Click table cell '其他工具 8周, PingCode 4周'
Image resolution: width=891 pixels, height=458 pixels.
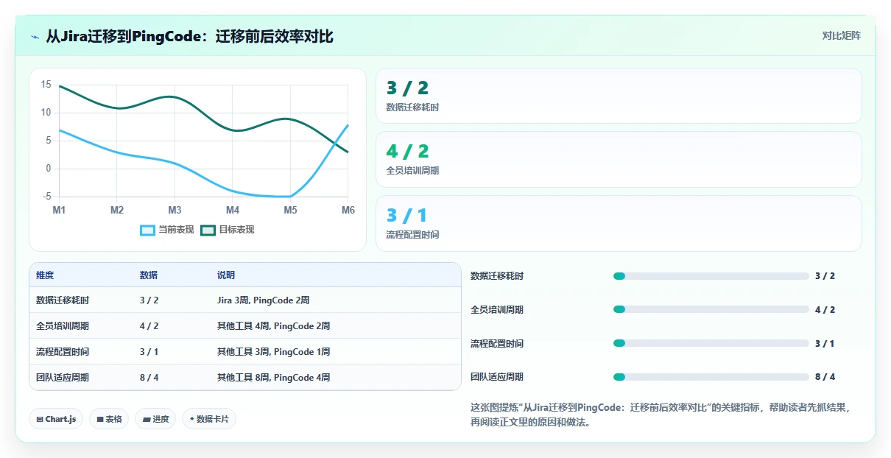[x=273, y=378]
